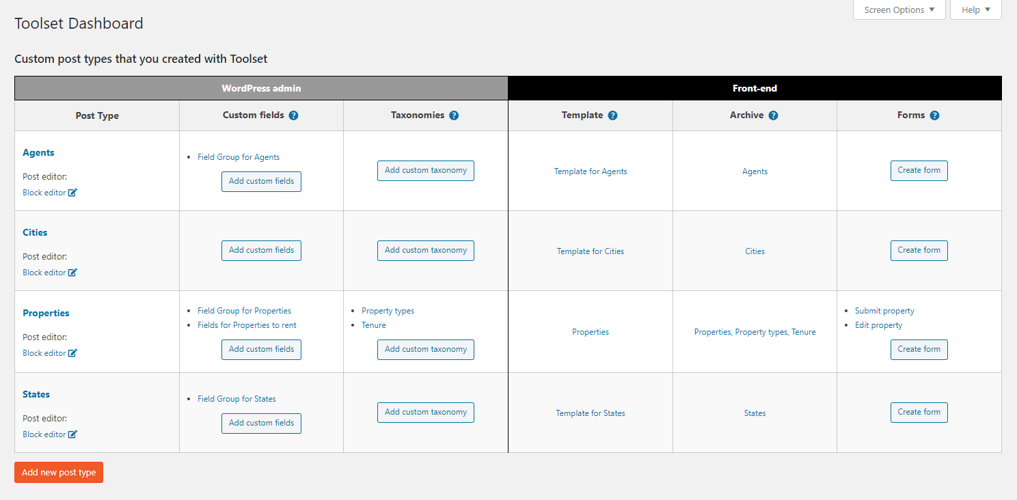Screen dimensions: 1017x500
Task: Click edit icon beside Cities Block editor
Action: pyautogui.click(x=72, y=273)
